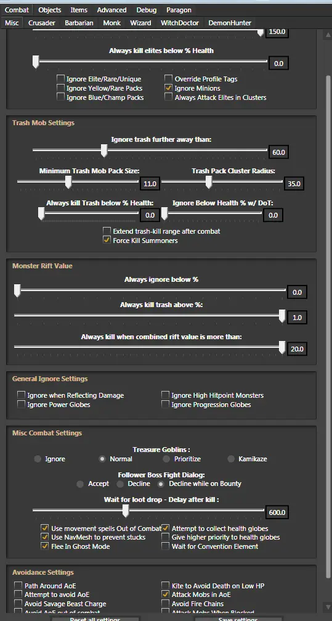Screen dimensions: 332x621
Task: Open the Objects tab
Action: pyautogui.click(x=49, y=10)
